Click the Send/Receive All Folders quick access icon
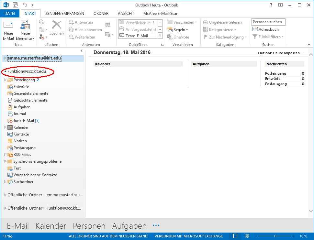The height and width of the screenshot is (240, 314). click(x=16, y=5)
